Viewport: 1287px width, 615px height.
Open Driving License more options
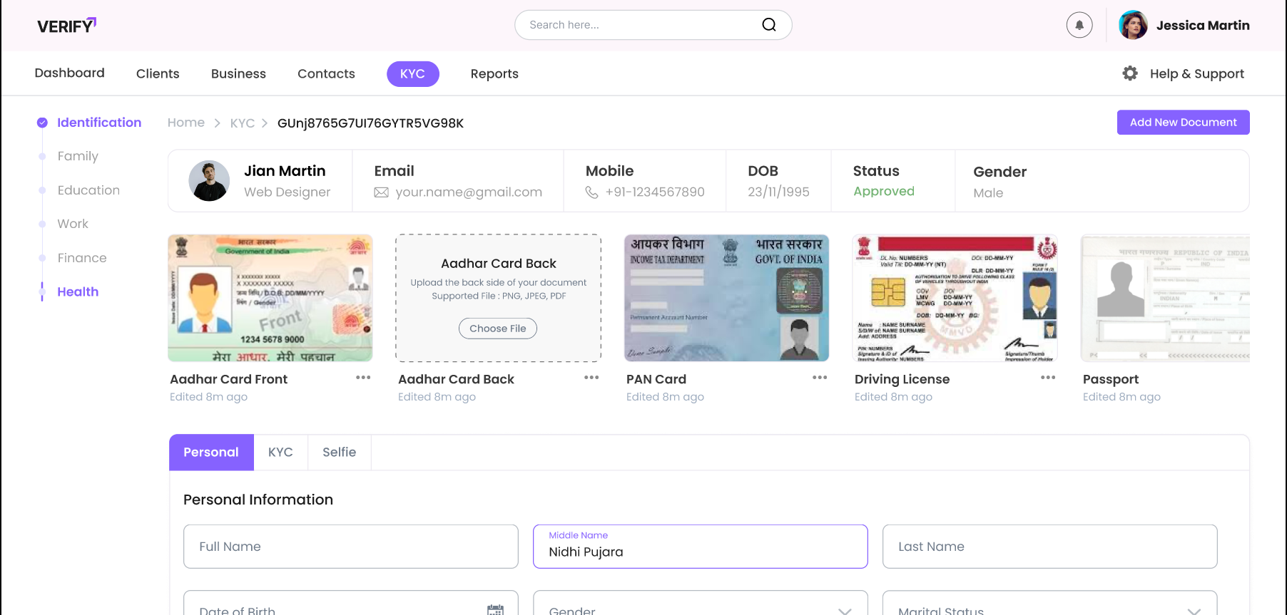click(1047, 378)
